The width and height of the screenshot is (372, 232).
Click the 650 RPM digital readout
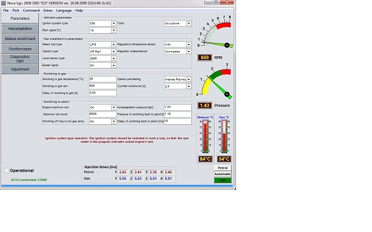point(205,57)
